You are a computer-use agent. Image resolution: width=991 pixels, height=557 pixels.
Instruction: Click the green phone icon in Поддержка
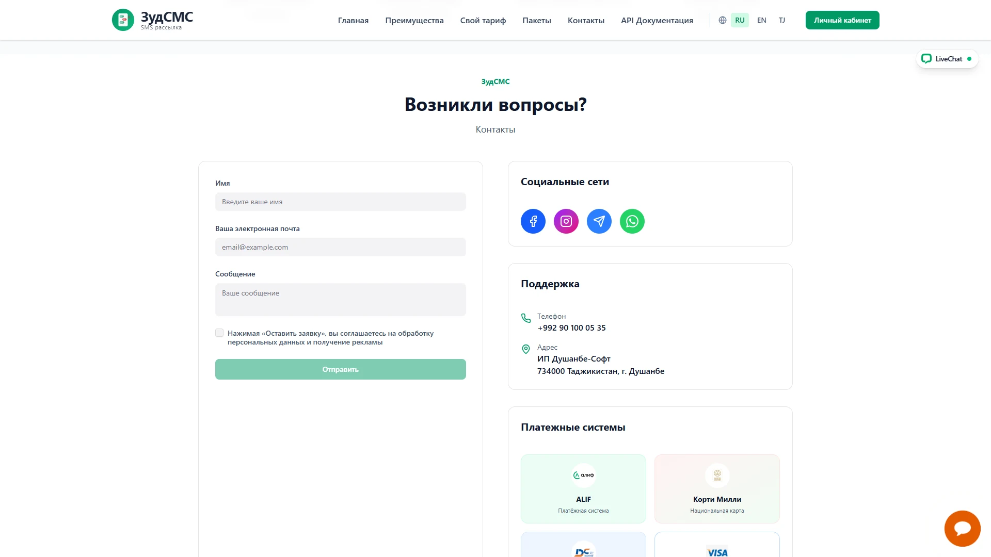(526, 318)
